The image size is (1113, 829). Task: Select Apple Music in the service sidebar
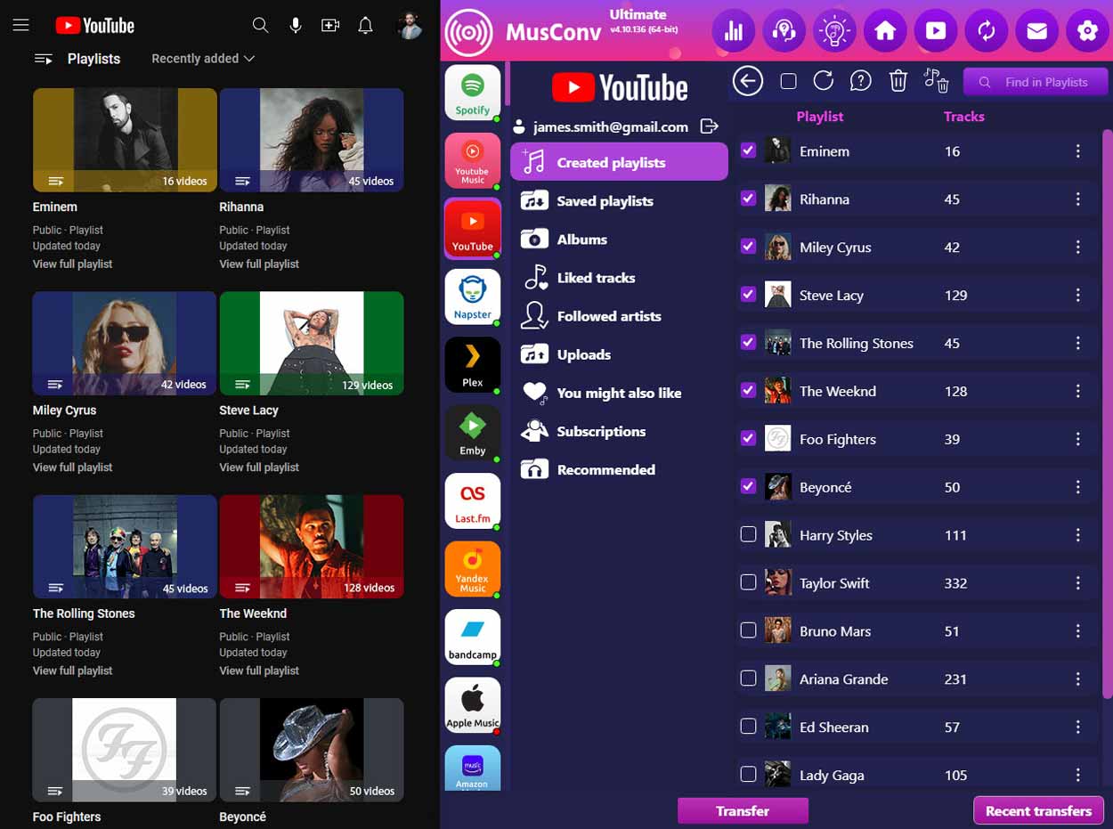(x=473, y=705)
